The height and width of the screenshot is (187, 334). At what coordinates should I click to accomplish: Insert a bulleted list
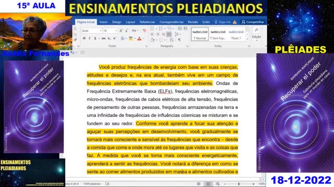point(152,29)
